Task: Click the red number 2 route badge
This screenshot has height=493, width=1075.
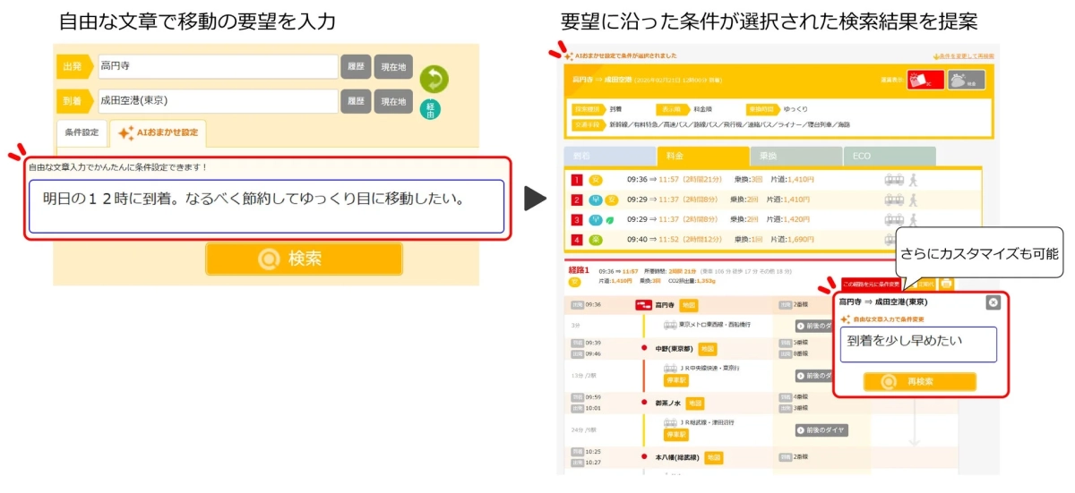Action: (x=578, y=200)
